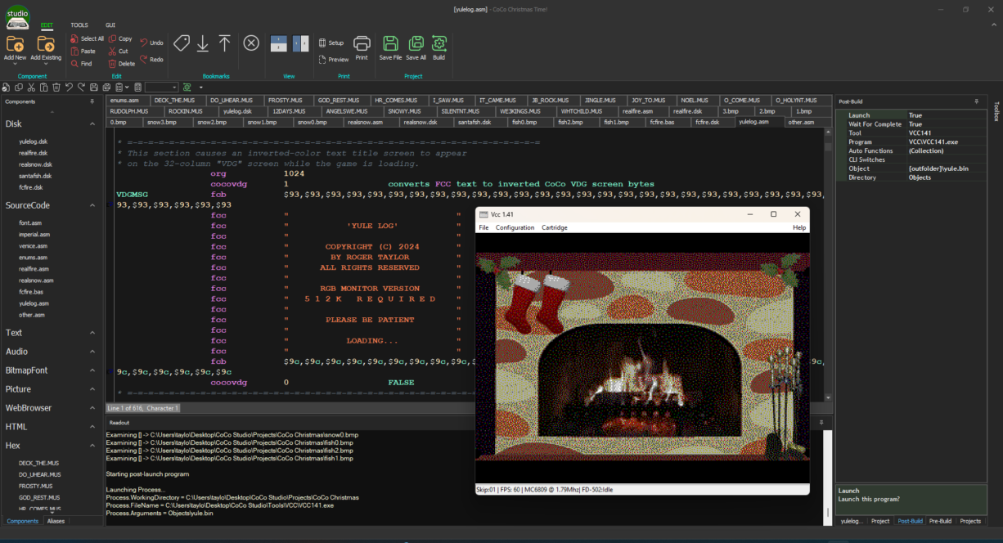The width and height of the screenshot is (1003, 543).
Task: Clear bookmarks with the circled X icon
Action: [x=251, y=43]
